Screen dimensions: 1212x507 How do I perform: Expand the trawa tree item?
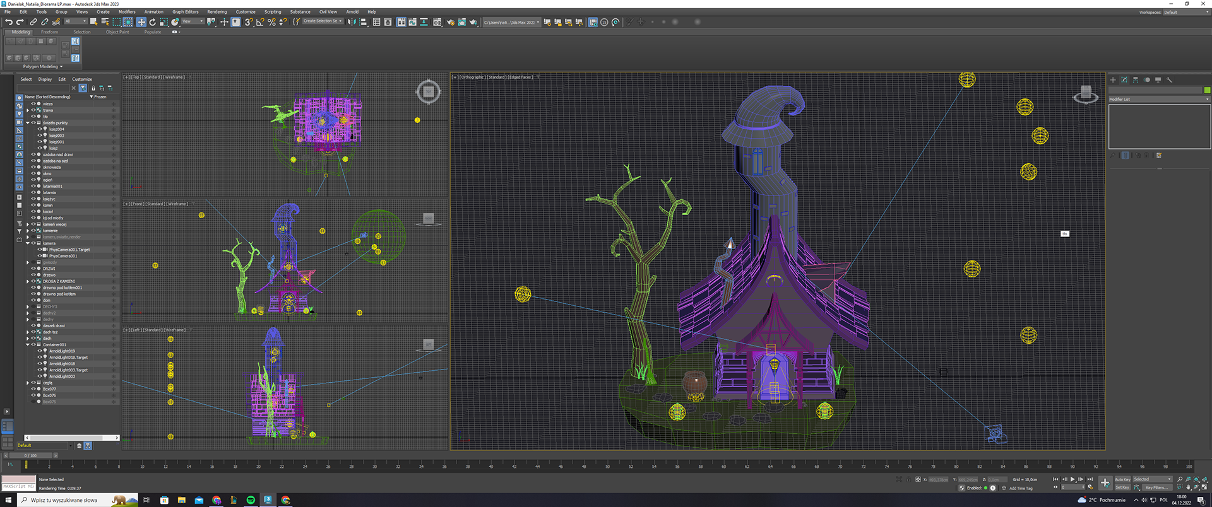coord(28,110)
